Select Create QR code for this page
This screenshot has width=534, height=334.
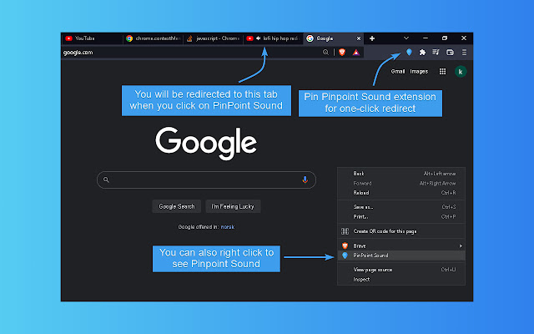click(x=401, y=231)
